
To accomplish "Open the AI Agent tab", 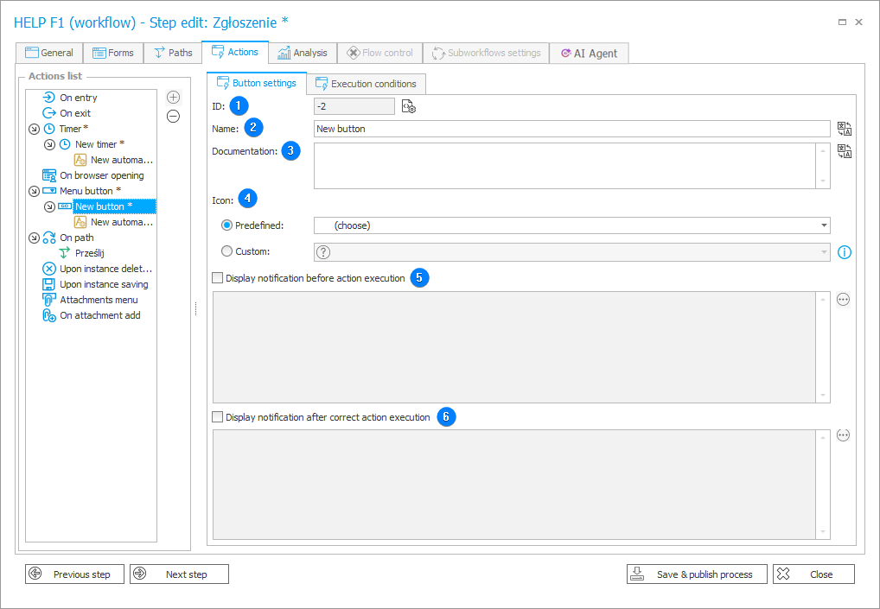I will [589, 53].
